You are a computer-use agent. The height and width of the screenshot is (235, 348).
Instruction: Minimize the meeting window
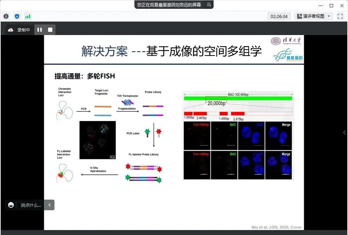(320, 5)
